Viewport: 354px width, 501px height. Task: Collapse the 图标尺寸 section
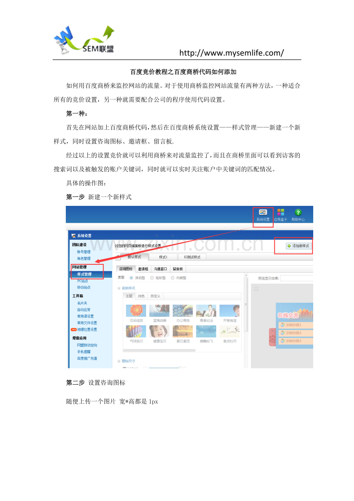point(119,361)
